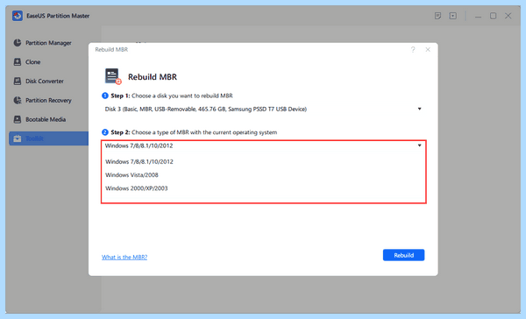Click the EaseUS Partition Master logo icon
Image resolution: width=526 pixels, height=319 pixels.
click(18, 16)
